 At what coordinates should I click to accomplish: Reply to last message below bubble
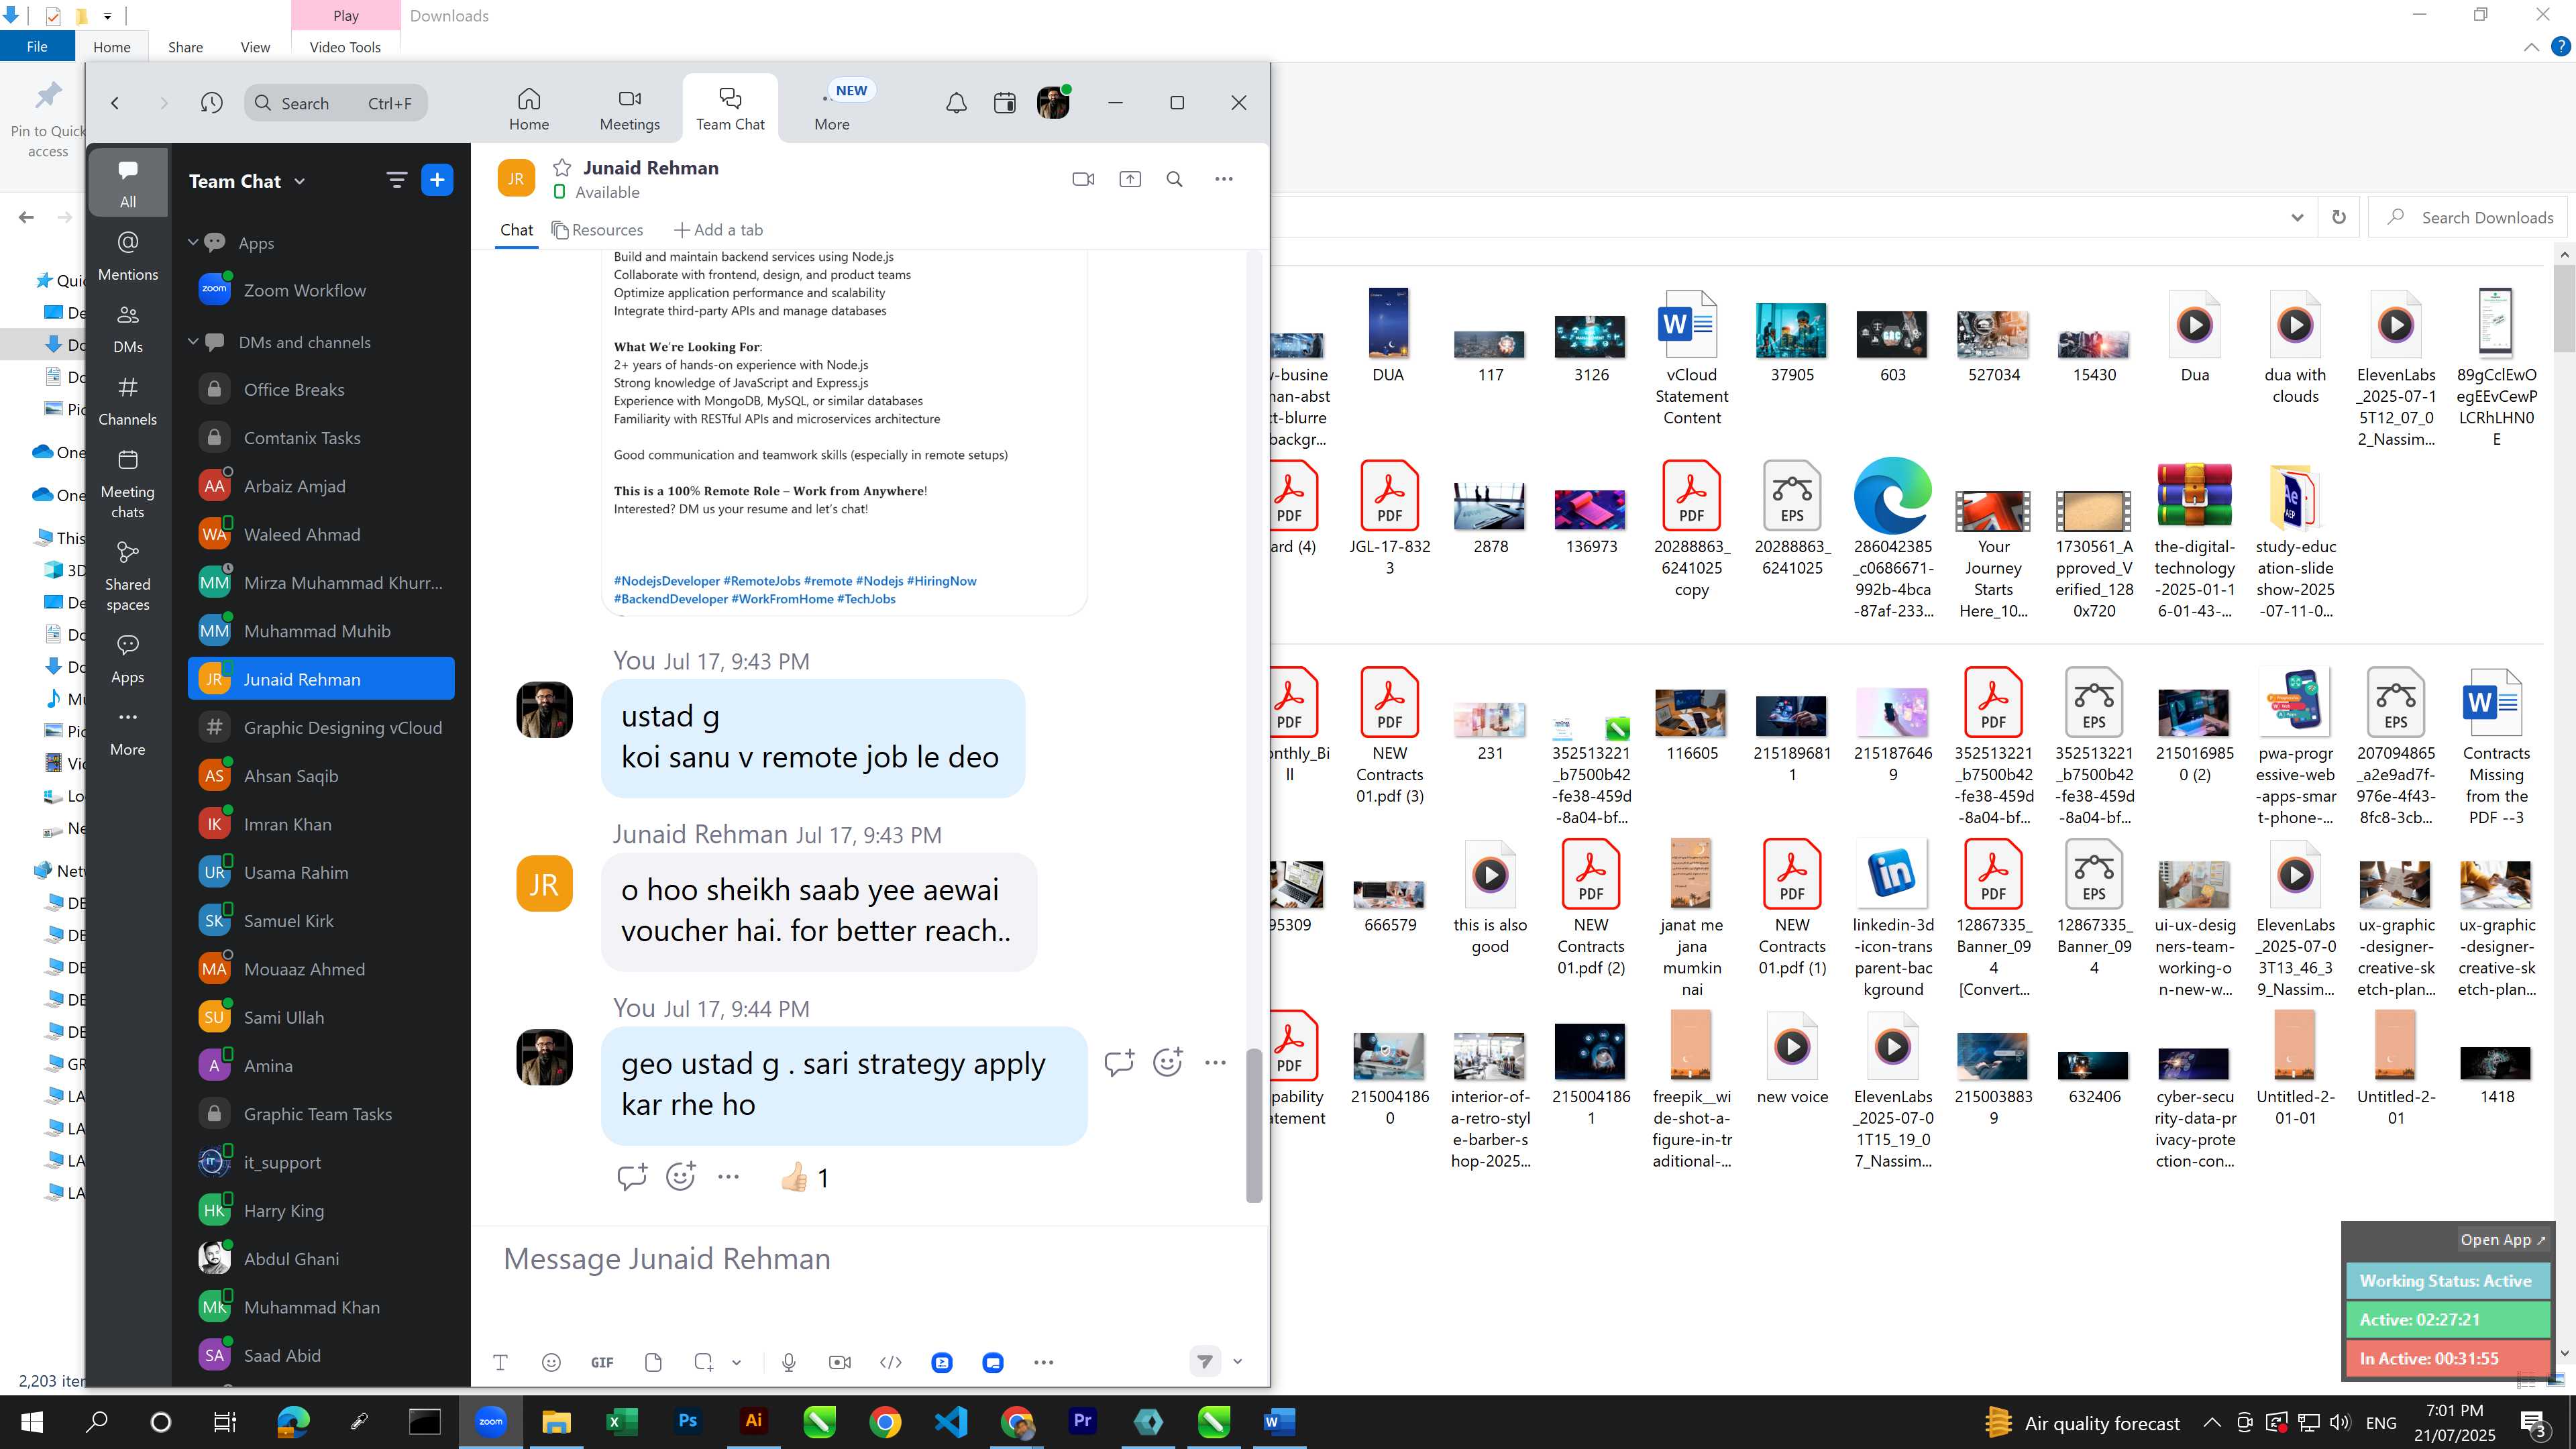pyautogui.click(x=632, y=1177)
